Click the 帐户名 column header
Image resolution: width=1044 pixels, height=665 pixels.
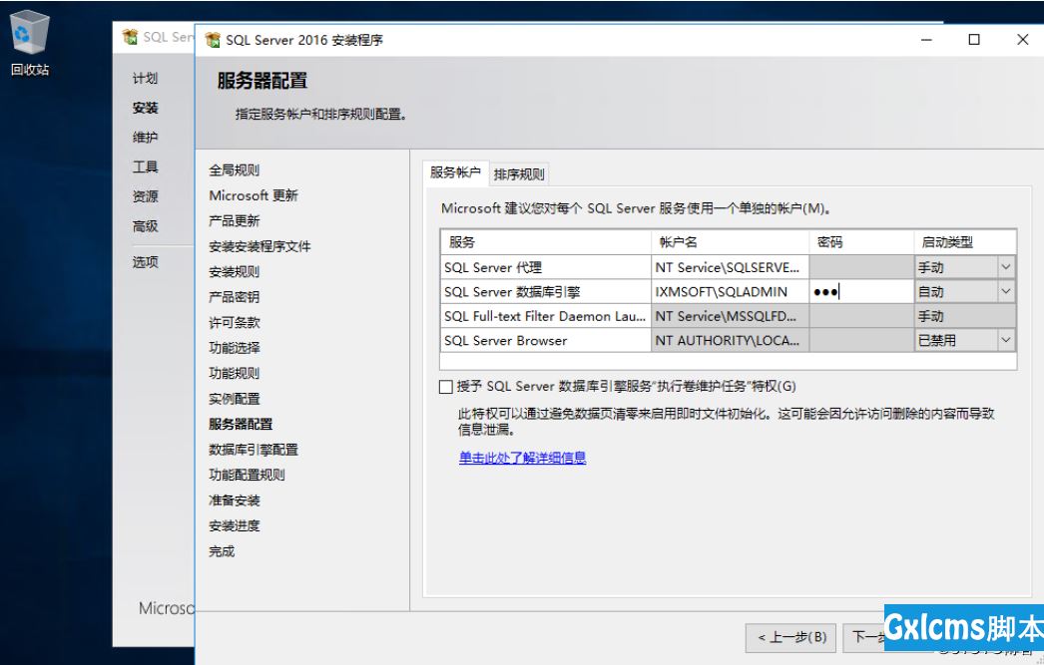[x=731, y=242]
